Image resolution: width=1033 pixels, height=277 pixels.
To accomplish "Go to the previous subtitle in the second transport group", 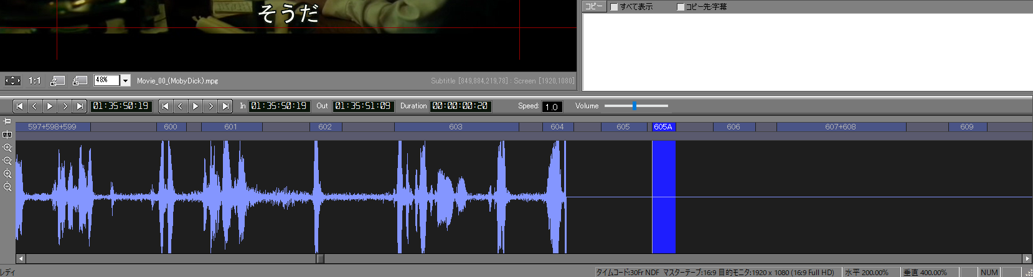I will pyautogui.click(x=180, y=106).
